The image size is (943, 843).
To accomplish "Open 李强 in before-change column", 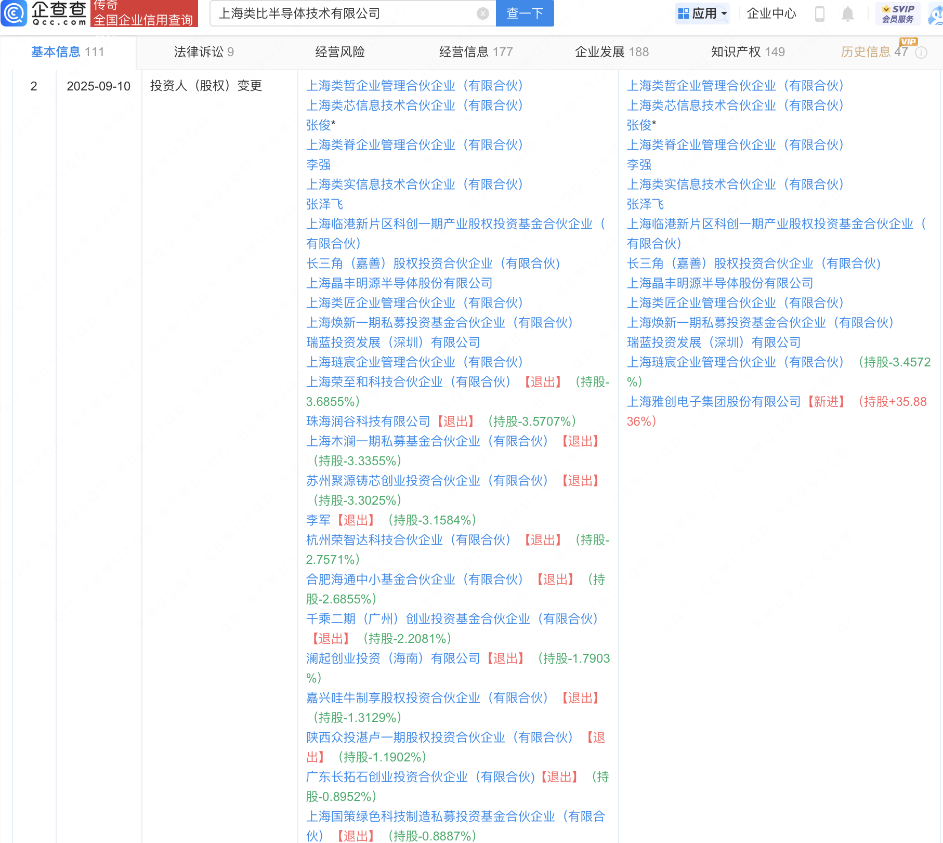I will [x=318, y=165].
